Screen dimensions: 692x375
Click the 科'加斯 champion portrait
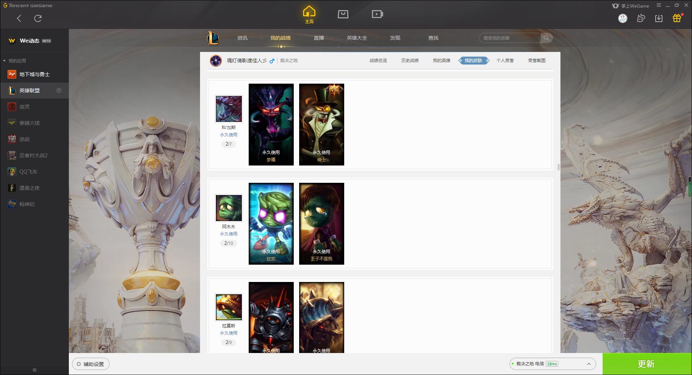click(229, 109)
